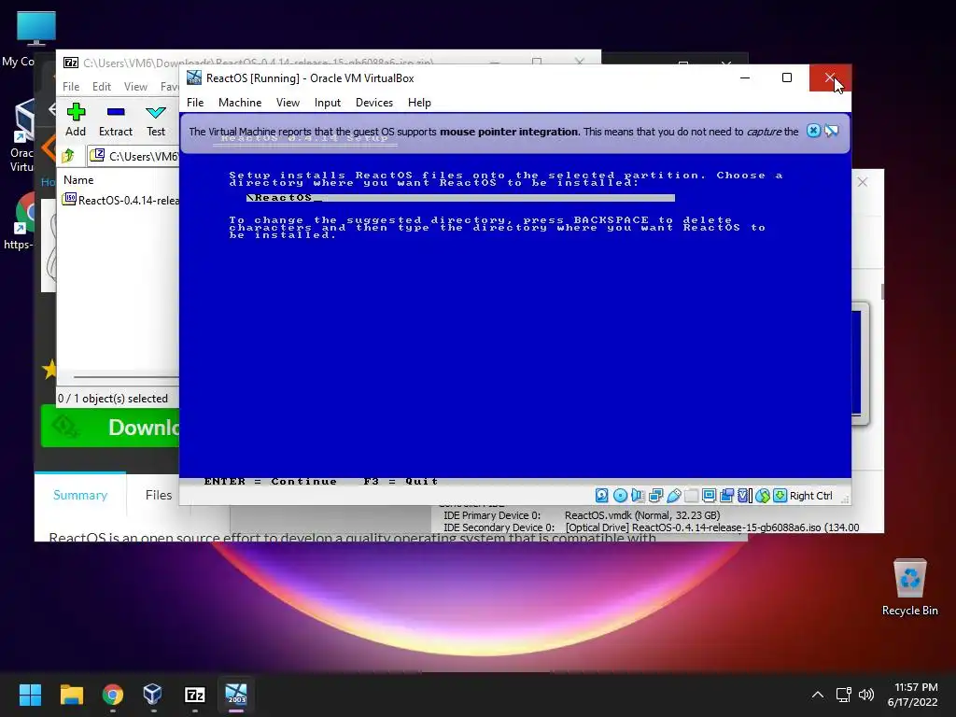Click the ReactOS install directory field
This screenshot has width=956, height=717.
pos(460,198)
